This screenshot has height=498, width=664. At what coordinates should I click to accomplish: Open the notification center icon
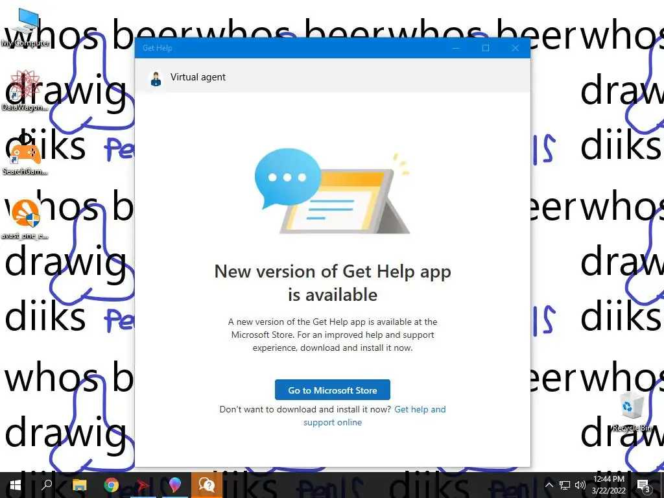(x=644, y=485)
